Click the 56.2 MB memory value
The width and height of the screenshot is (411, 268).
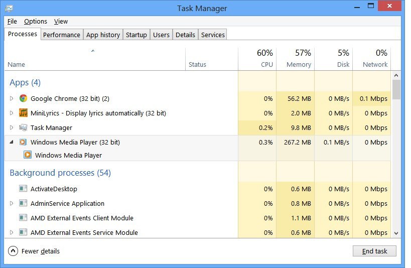coord(299,98)
